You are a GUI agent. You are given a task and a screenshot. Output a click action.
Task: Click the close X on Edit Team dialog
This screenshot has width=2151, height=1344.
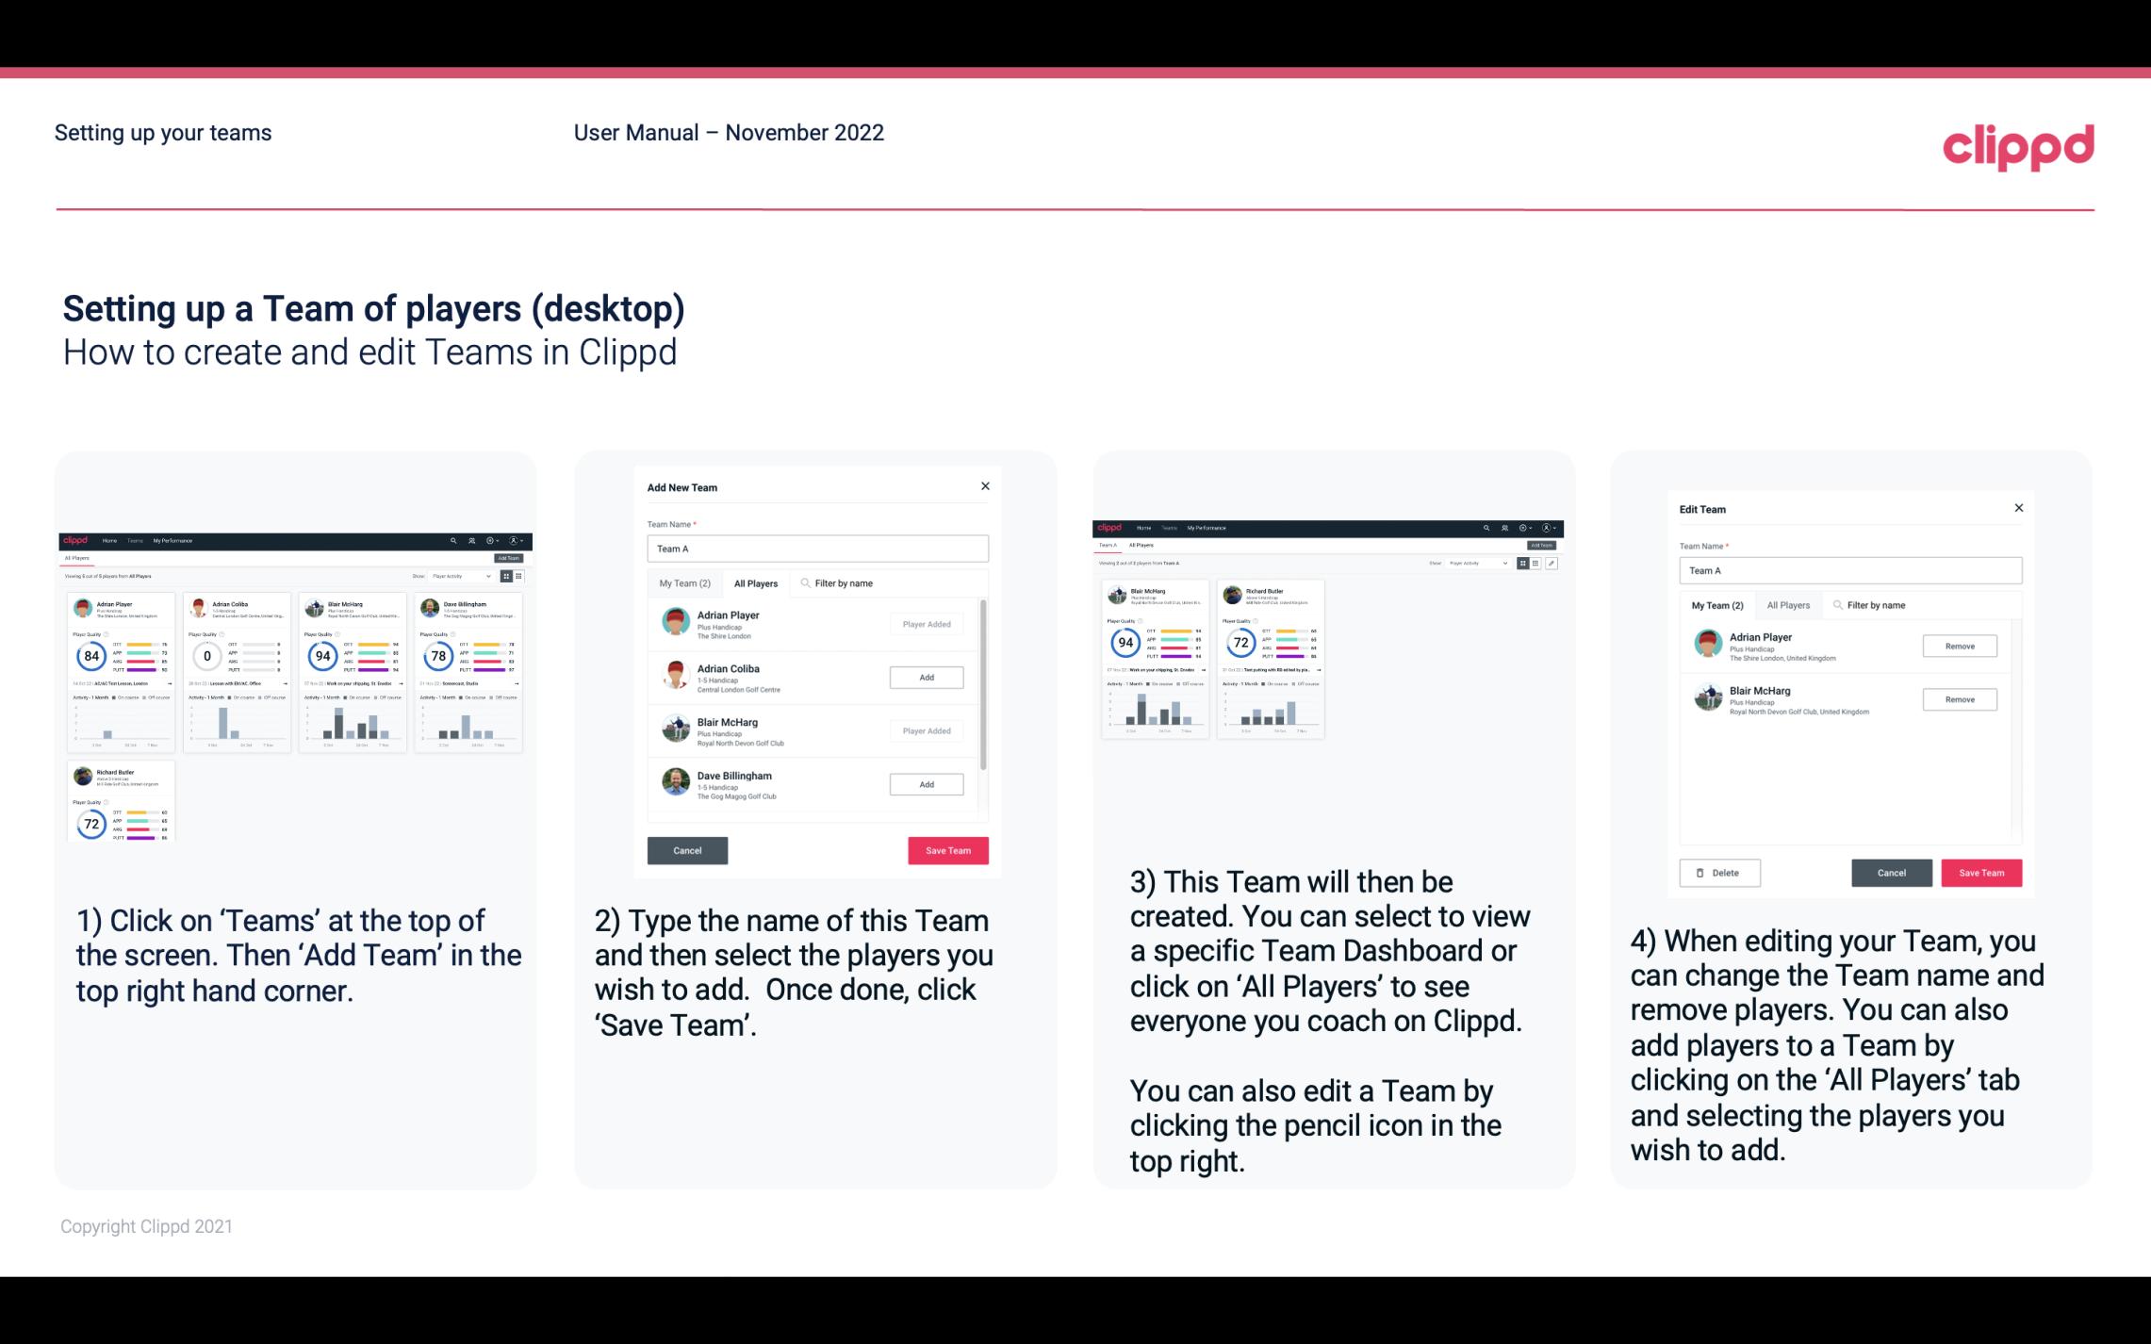(2019, 509)
